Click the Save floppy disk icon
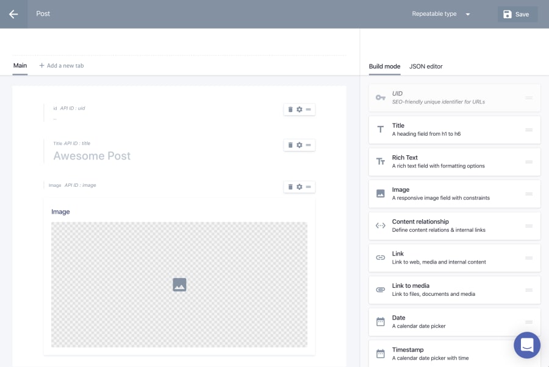This screenshot has width=549, height=367. [508, 14]
